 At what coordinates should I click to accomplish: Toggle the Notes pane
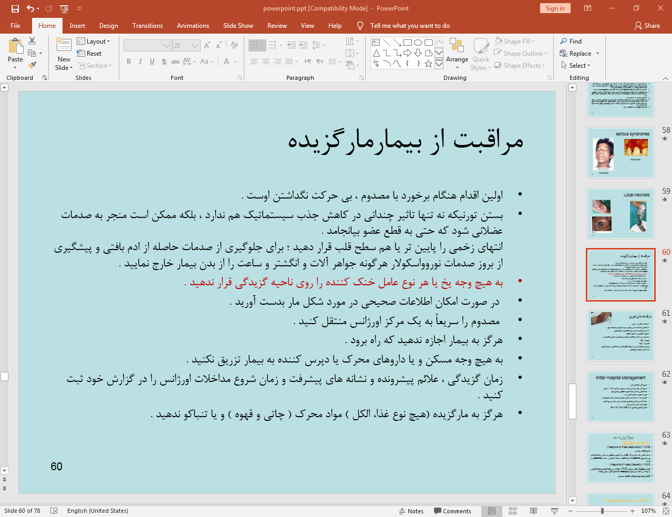pyautogui.click(x=411, y=511)
